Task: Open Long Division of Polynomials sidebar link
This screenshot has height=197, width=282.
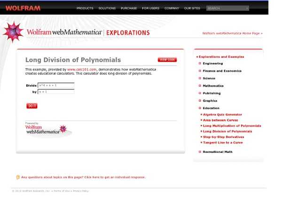Action: click(x=227, y=131)
